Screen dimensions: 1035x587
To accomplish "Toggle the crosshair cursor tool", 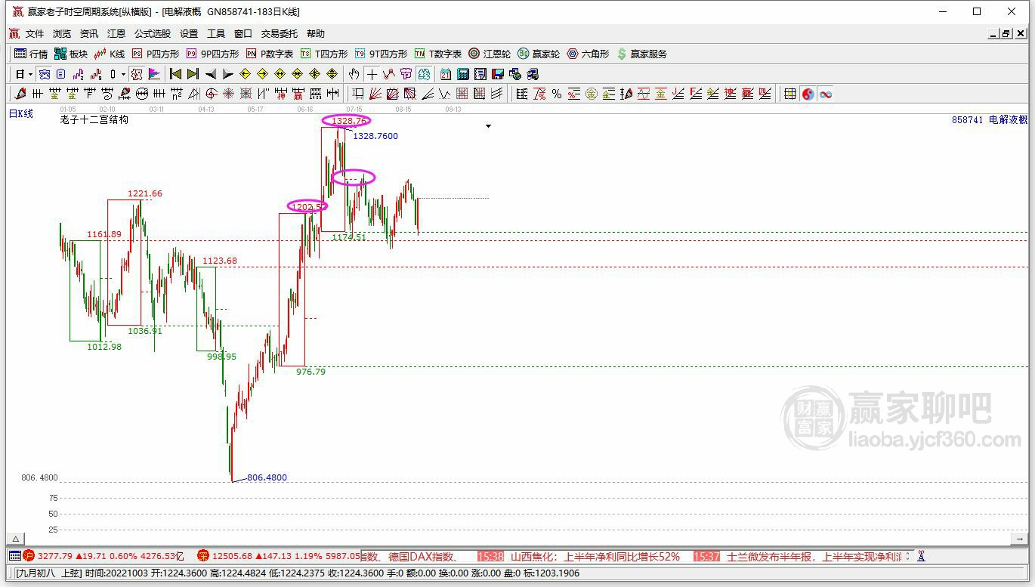I will click(x=372, y=74).
